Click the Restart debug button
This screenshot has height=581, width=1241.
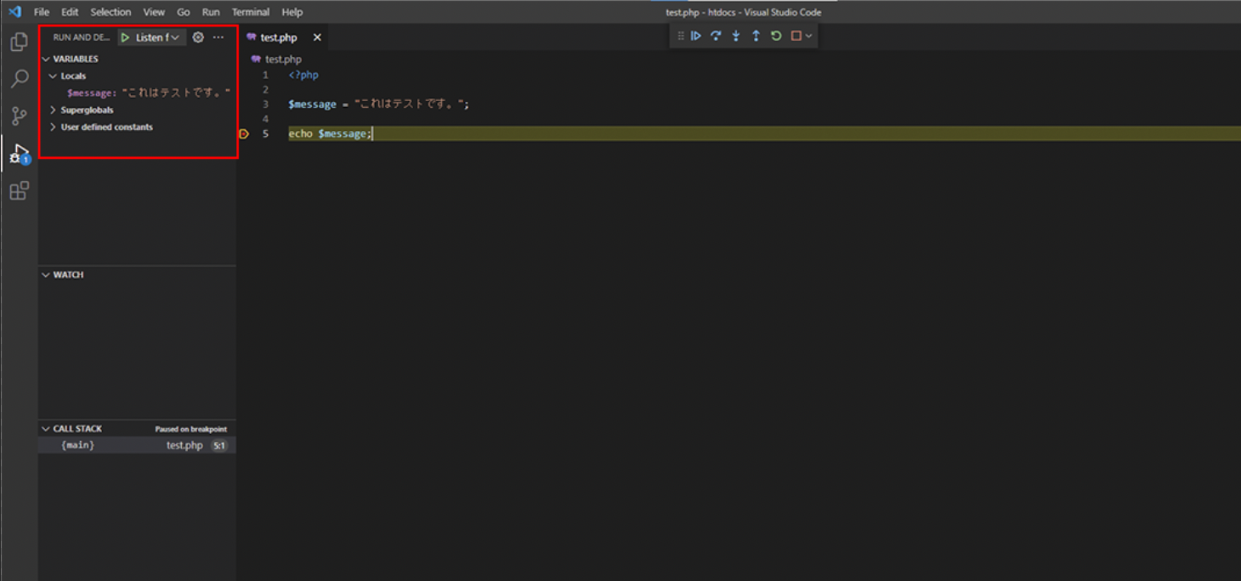pyautogui.click(x=776, y=36)
